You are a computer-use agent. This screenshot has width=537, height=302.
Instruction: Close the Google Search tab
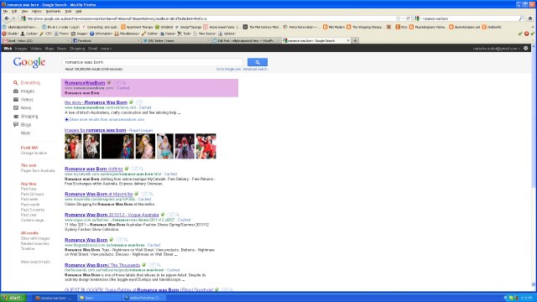coord(348,40)
